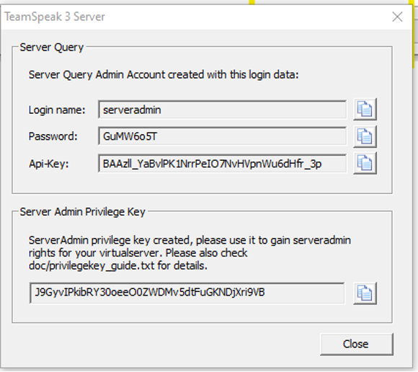418x372 pixels.
Task: Click the "Api-Key:" label
Action: coord(49,164)
